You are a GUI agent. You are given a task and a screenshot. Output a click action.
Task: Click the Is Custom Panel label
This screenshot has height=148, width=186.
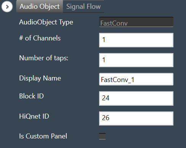coord(43,136)
